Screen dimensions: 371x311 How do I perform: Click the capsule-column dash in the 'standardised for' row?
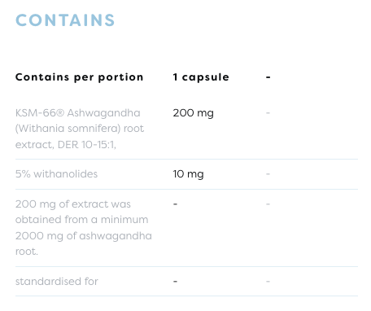tap(175, 282)
